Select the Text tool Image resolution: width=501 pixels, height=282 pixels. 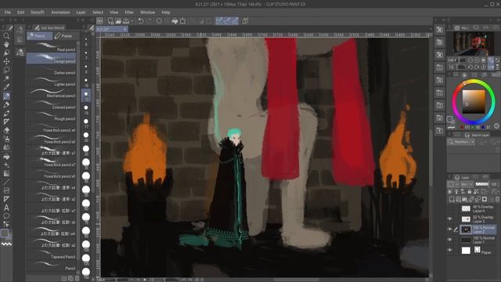[6, 208]
